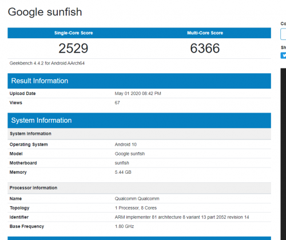Click the Base Frequency label

click(x=27, y=226)
